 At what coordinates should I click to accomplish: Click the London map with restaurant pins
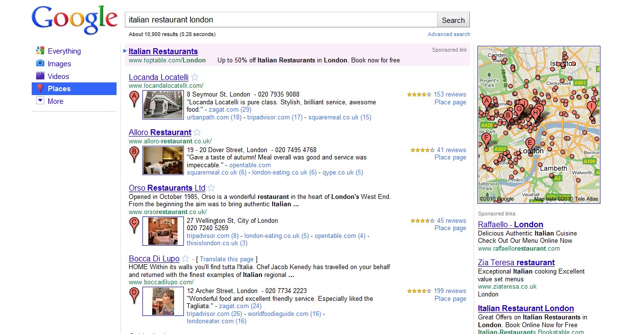click(x=539, y=125)
